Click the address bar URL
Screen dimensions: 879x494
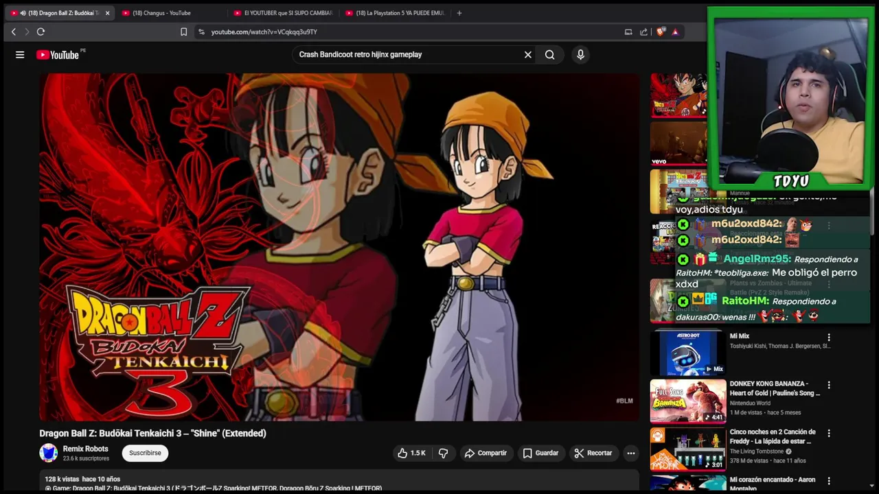click(264, 32)
